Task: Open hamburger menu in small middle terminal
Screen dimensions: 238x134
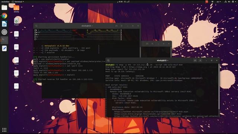Action: [x=152, y=44]
